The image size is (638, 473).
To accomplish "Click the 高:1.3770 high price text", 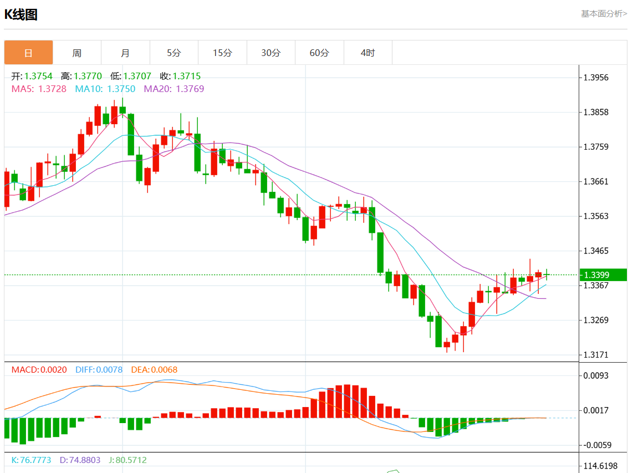I will pyautogui.click(x=81, y=76).
